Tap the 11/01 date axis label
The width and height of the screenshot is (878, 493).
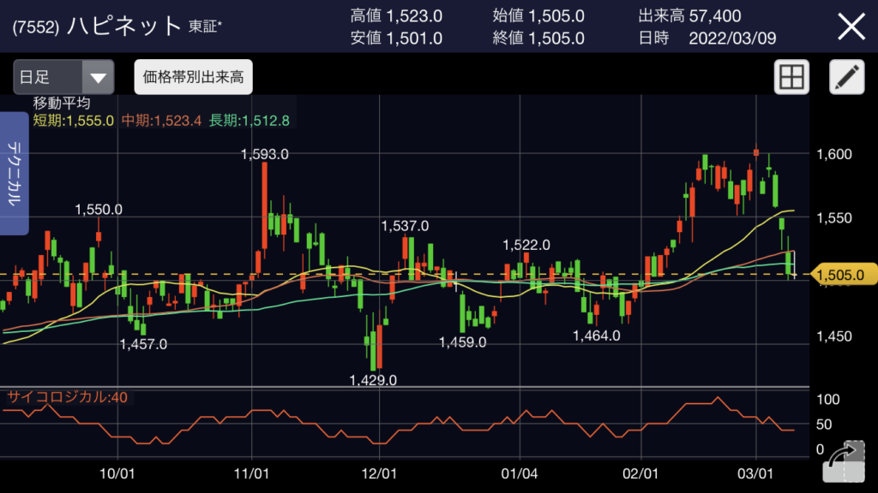tap(251, 474)
